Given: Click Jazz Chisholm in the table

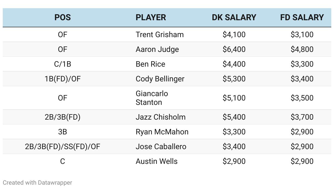Looking at the screenshot, I should click(x=160, y=117).
